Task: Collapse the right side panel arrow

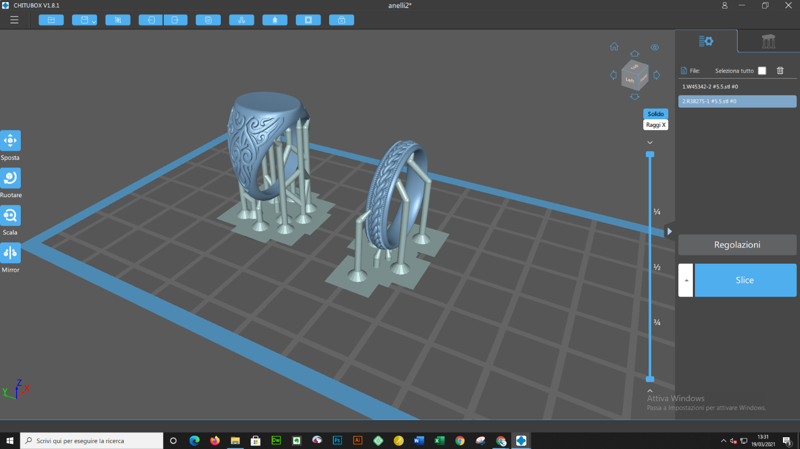Action: (669, 231)
